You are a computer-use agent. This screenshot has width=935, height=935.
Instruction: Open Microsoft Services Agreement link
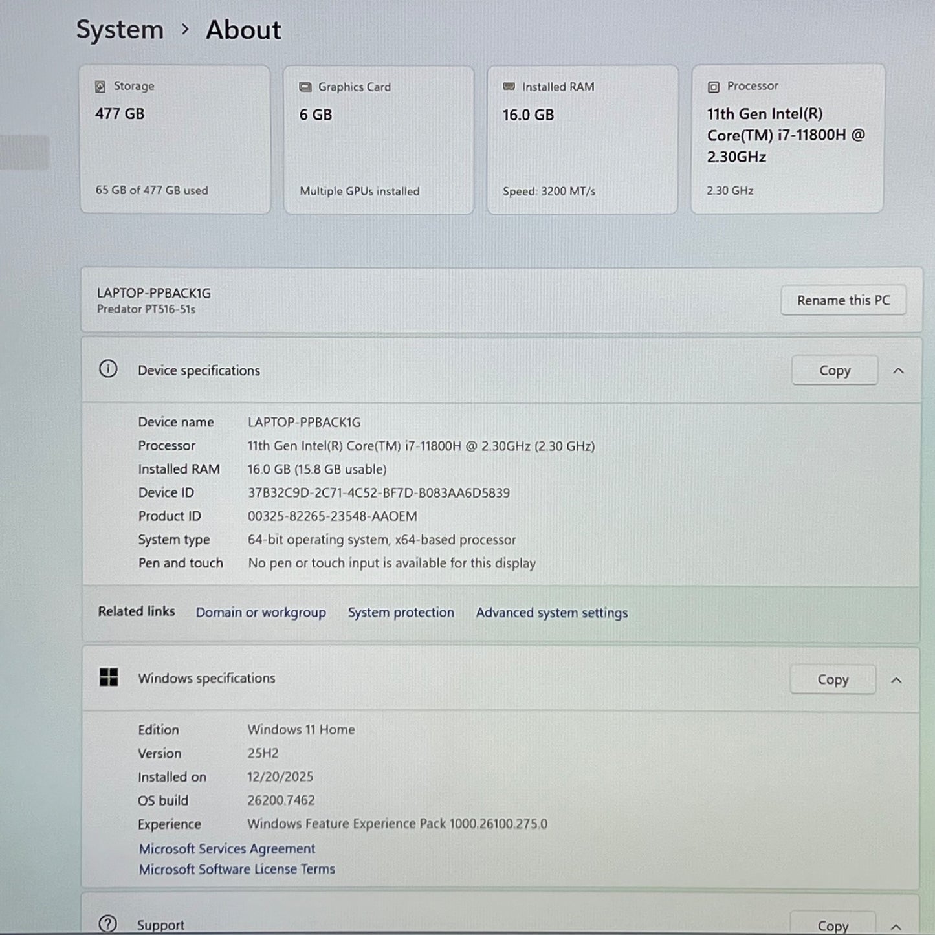pos(227,849)
